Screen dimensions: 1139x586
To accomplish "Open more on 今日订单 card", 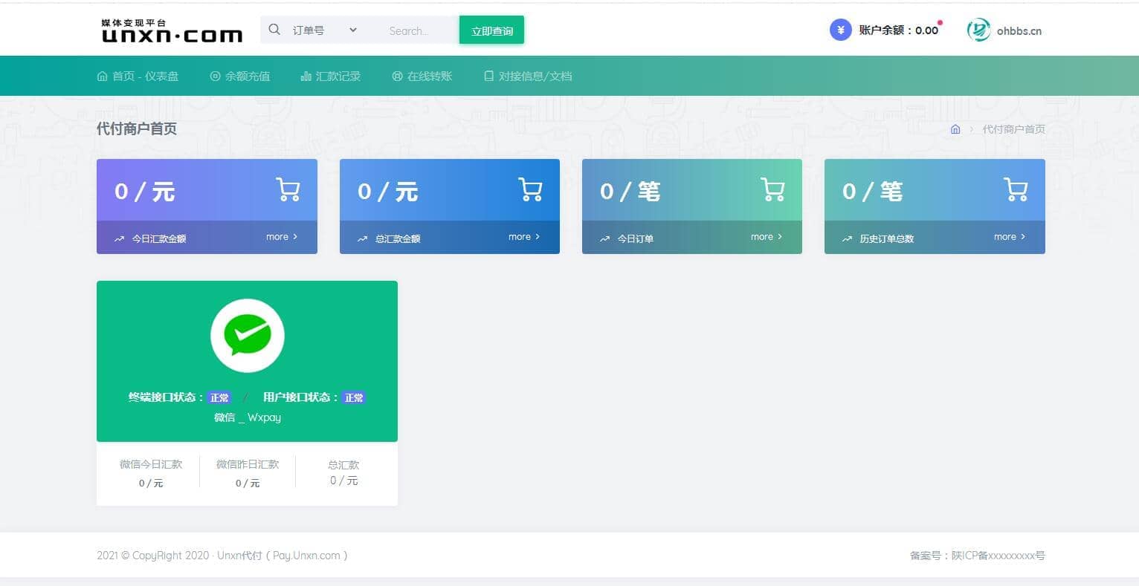I will tap(766, 237).
